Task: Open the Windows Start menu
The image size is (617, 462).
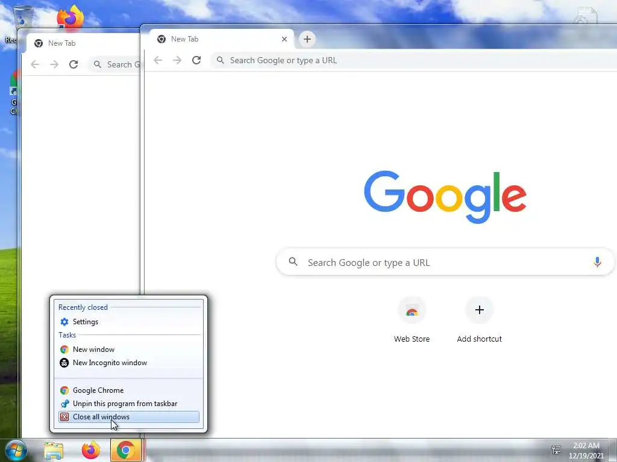Action: (x=16, y=451)
